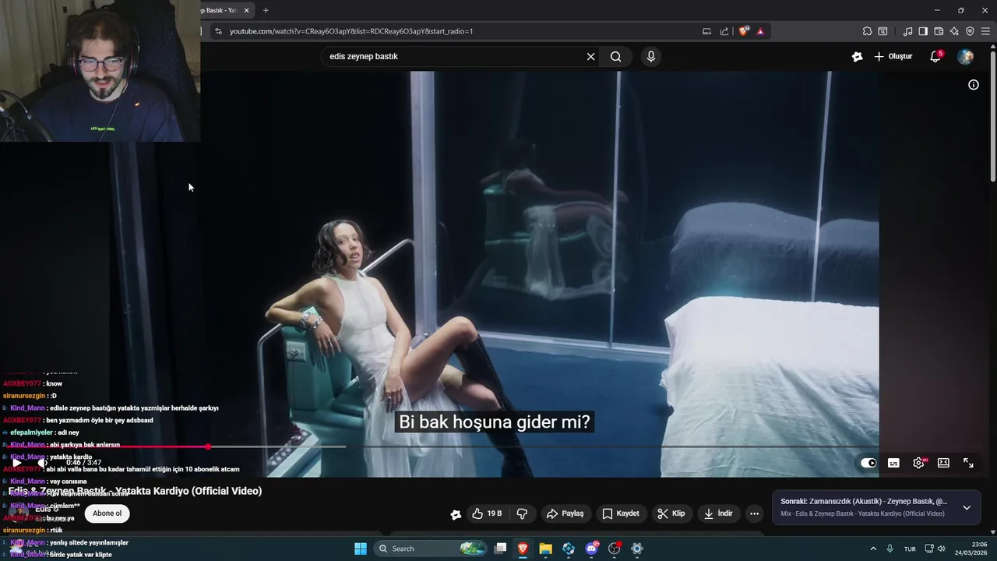Screen dimensions: 997x561
Task: Open the player settings gear
Action: coord(919,463)
